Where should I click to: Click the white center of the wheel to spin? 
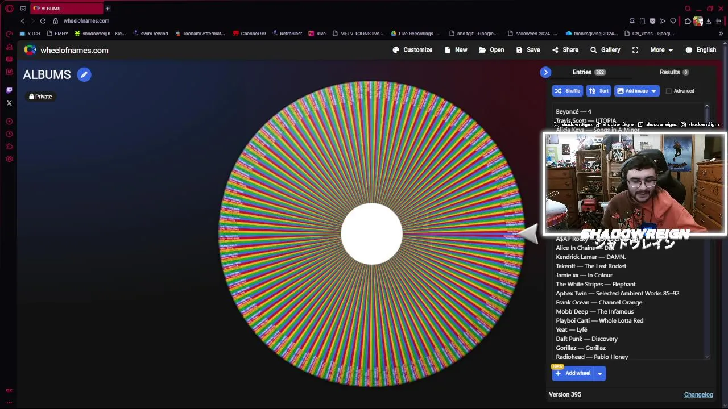371,233
